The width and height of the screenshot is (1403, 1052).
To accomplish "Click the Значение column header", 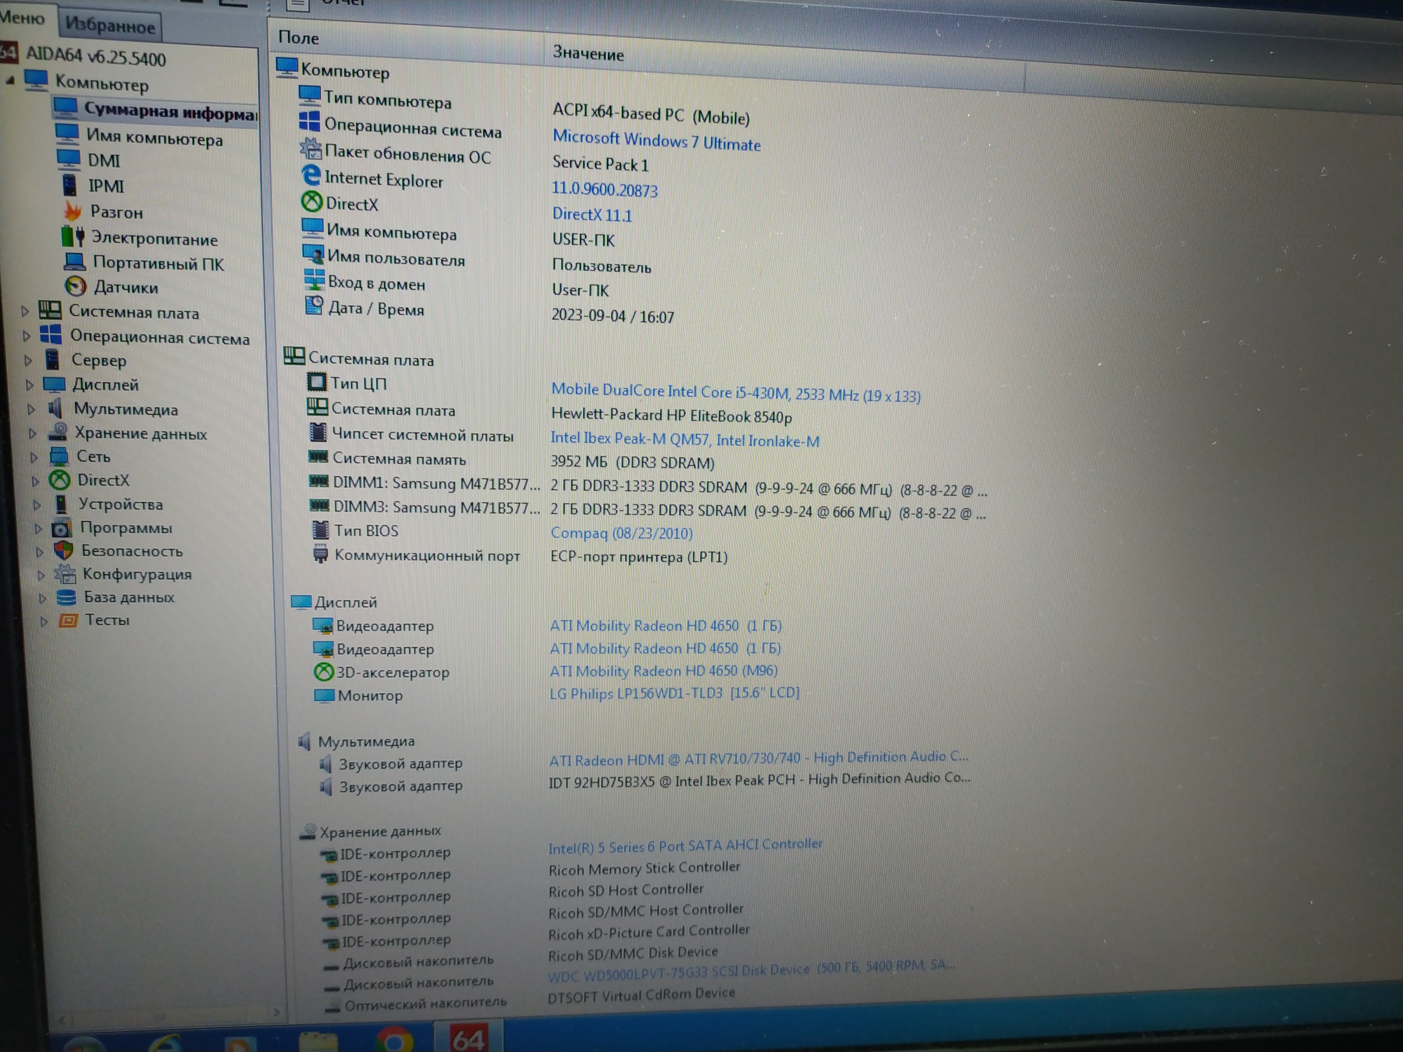I will 588,53.
